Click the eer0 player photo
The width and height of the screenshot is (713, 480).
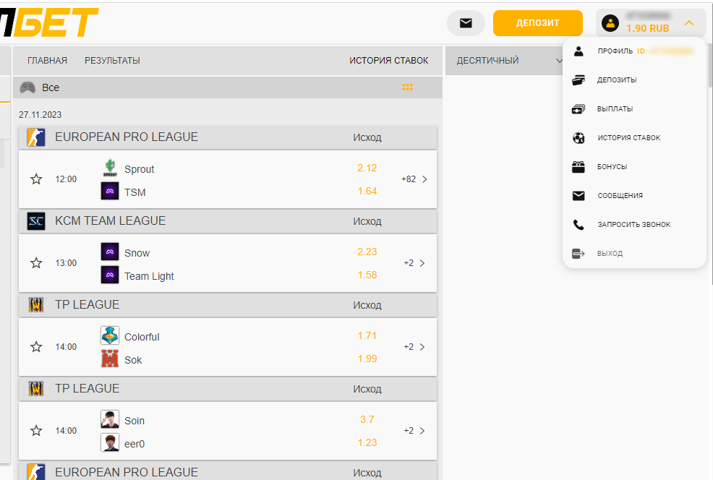coord(110,442)
